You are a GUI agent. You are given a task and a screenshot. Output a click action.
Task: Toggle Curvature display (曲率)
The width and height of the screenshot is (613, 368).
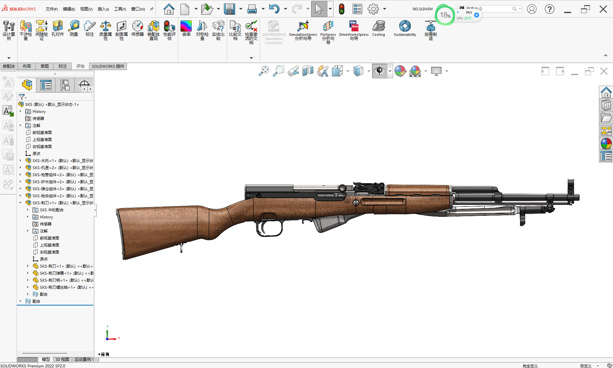pos(186,28)
